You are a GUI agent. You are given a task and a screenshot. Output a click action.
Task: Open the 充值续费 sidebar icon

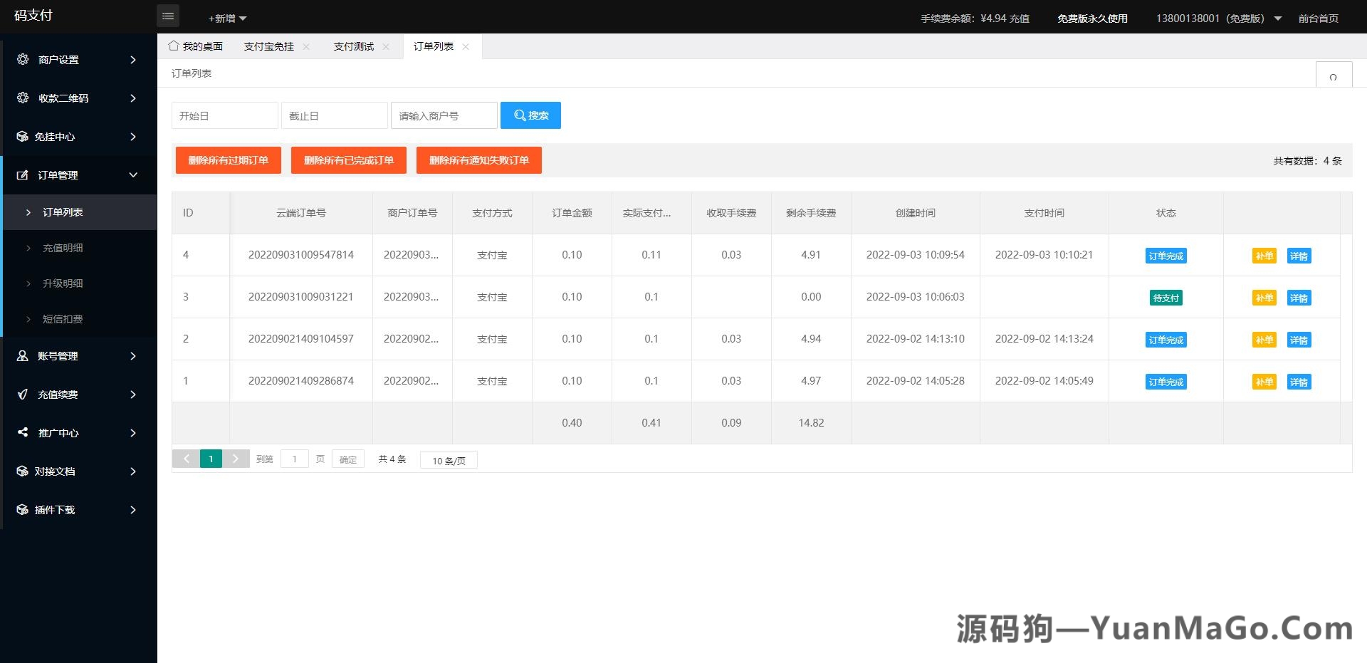[x=22, y=395]
